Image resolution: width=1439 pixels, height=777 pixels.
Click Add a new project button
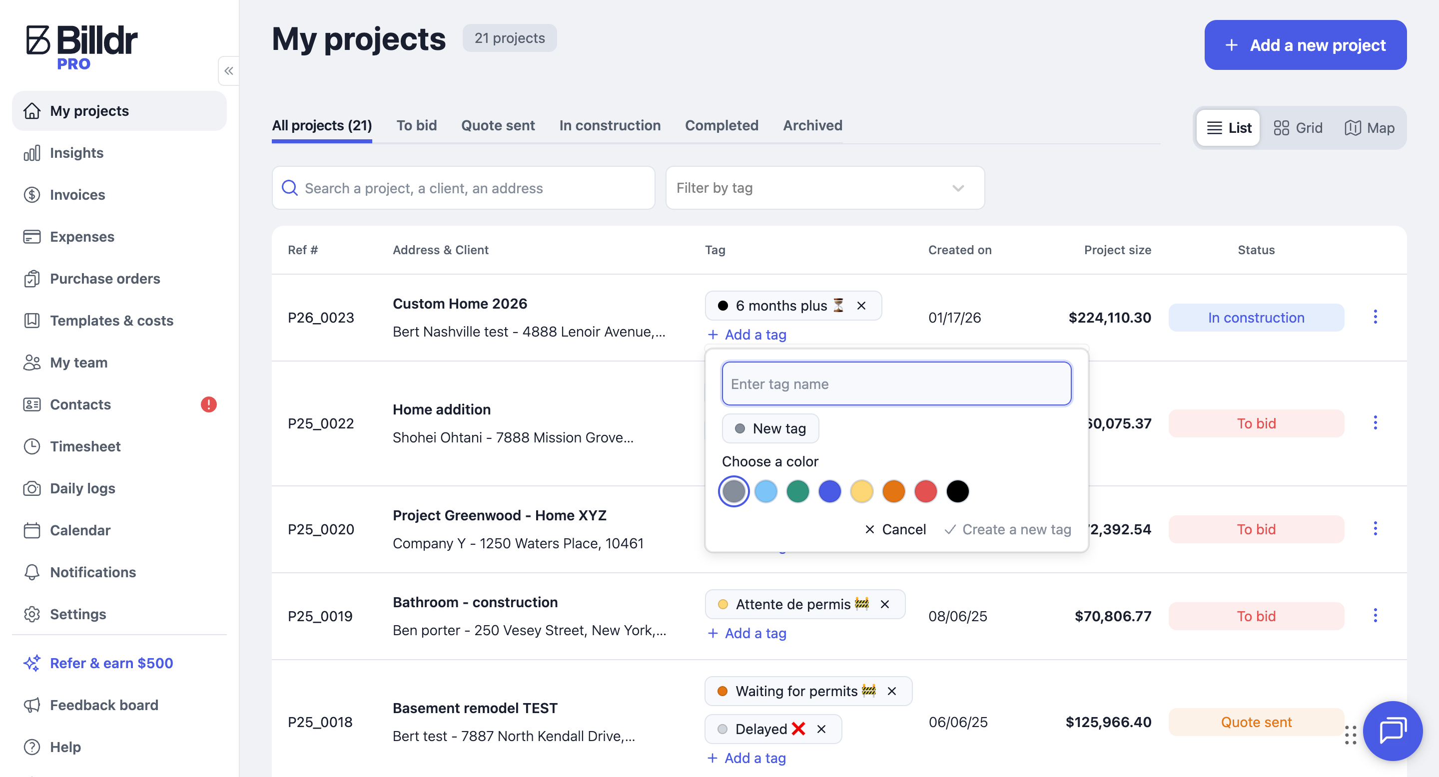1305,45
